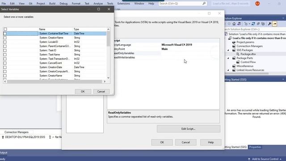
Task: Click Help in the Script Task Editor
Action: click(x=211, y=142)
